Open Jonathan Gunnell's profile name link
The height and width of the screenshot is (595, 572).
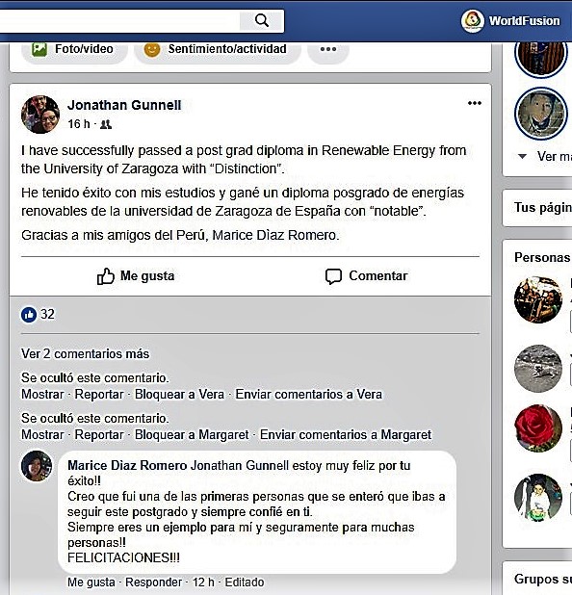point(124,105)
